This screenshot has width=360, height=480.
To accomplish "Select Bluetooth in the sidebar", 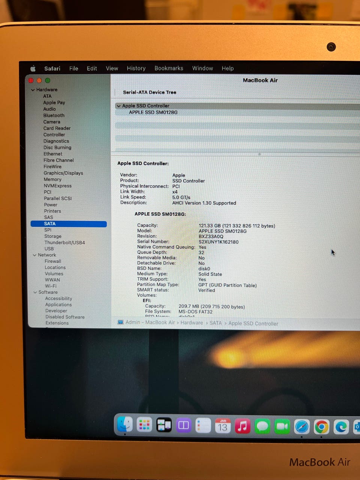I will pyautogui.click(x=54, y=115).
